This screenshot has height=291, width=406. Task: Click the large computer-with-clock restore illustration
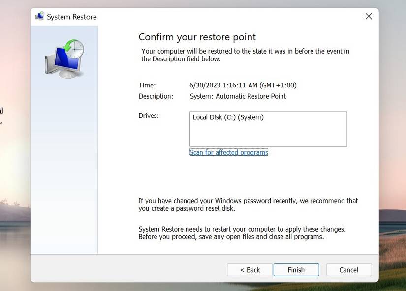coord(64,58)
